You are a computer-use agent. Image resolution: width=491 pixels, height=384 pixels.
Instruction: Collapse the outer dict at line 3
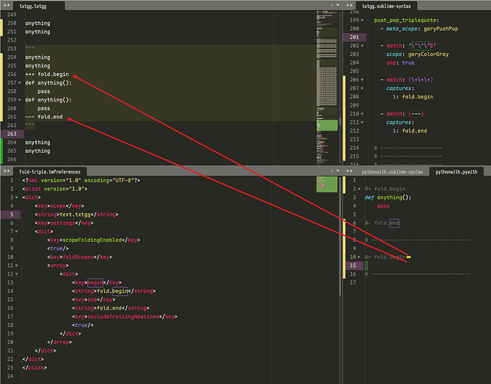[17, 197]
